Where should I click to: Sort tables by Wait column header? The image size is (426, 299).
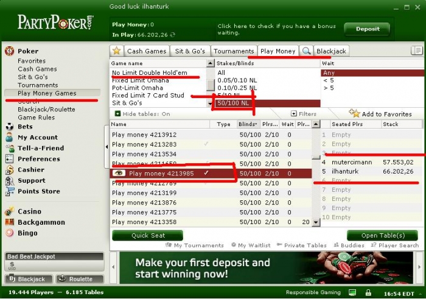coord(288,124)
